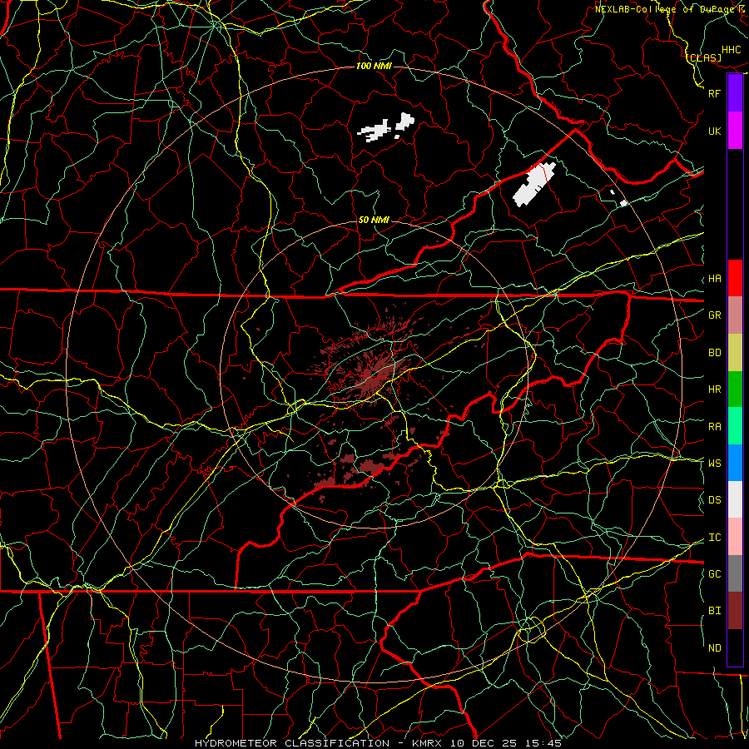Click the WS legend label
Image resolution: width=749 pixels, height=749 pixels.
pos(715,464)
